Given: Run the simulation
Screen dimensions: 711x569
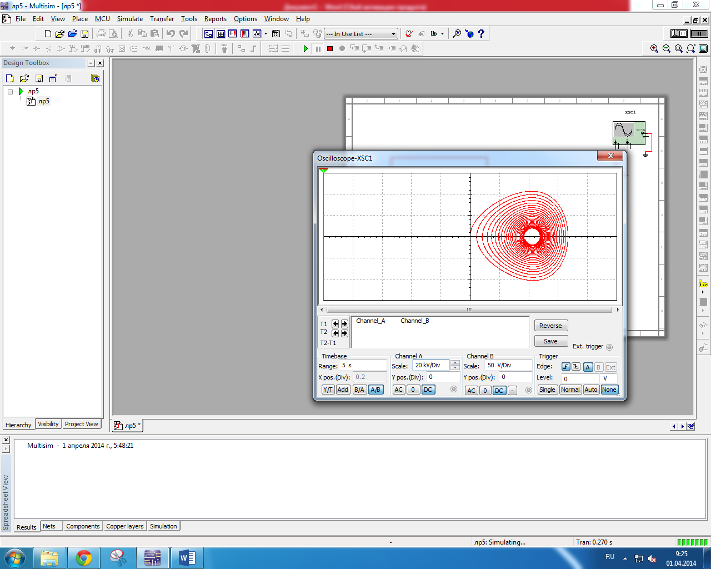Looking at the screenshot, I should coord(306,49).
